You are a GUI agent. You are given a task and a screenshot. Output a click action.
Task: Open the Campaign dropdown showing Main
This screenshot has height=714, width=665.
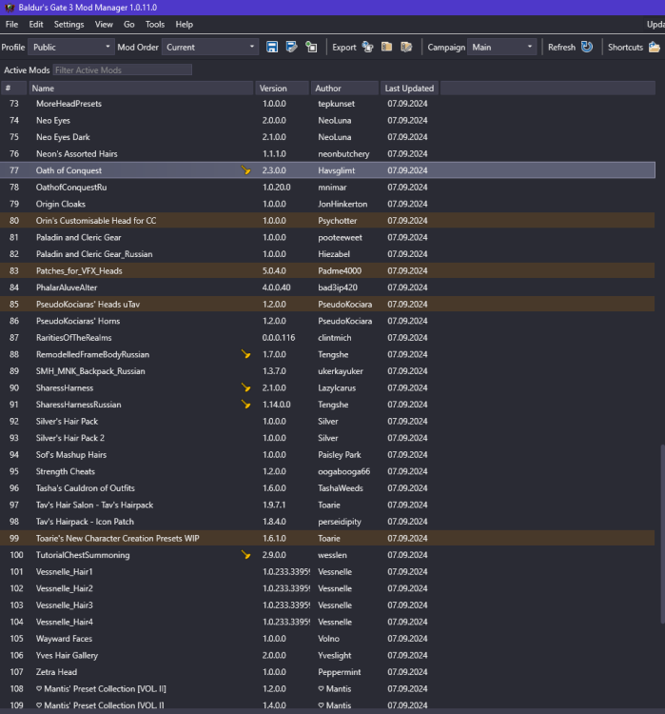(502, 47)
